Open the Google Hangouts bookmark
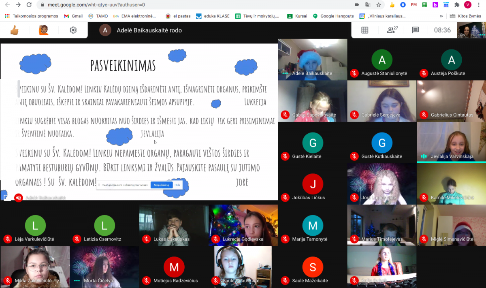This screenshot has height=288, width=486. [333, 16]
